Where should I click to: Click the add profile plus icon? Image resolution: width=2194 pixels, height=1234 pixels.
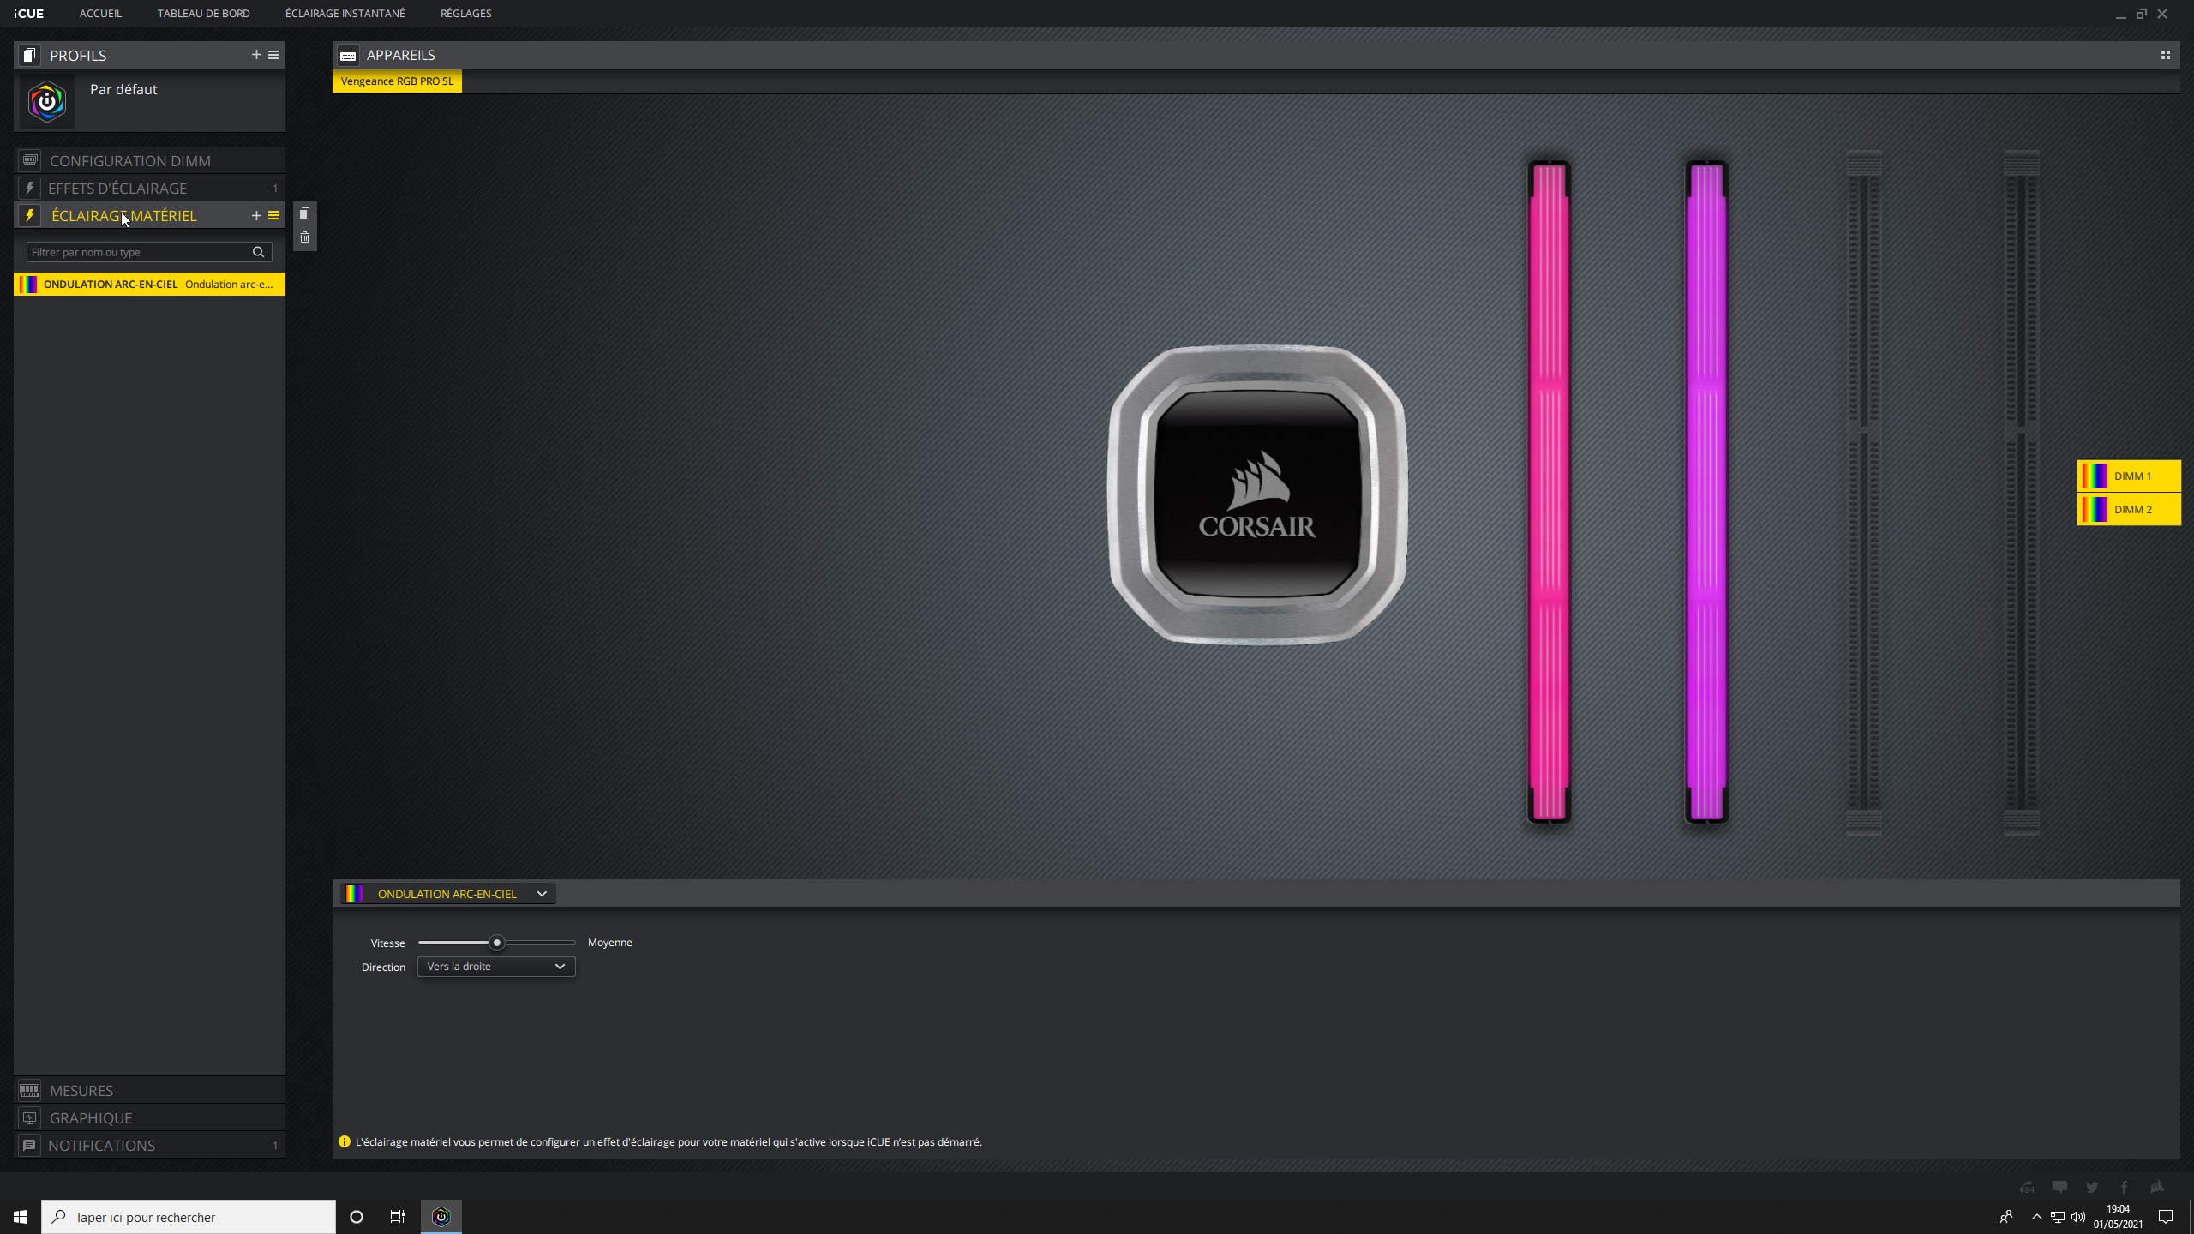pyautogui.click(x=255, y=55)
